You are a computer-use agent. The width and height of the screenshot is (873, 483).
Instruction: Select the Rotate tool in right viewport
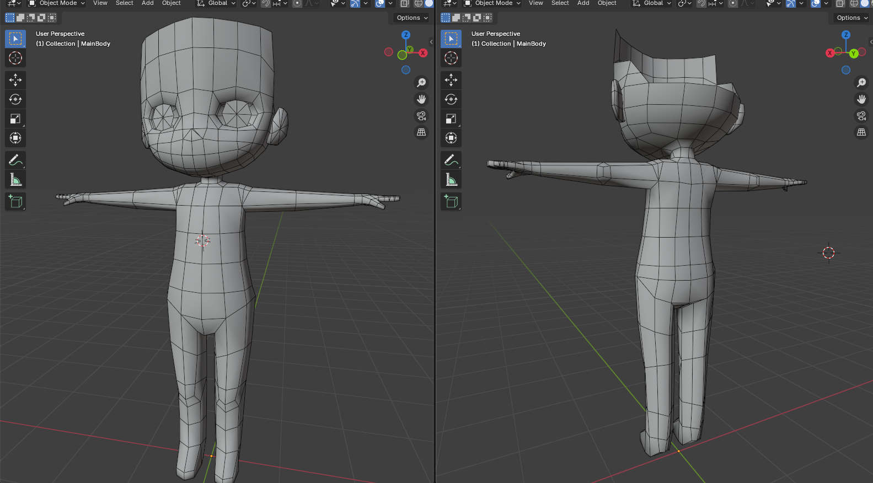[x=451, y=99]
